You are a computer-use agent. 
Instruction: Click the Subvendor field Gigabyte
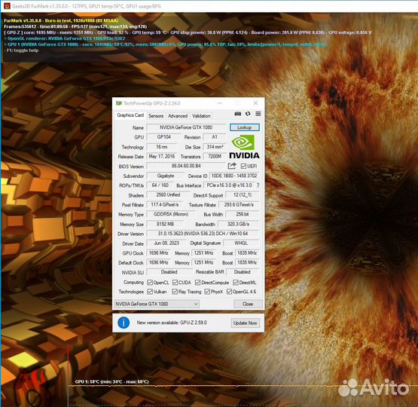pos(166,176)
